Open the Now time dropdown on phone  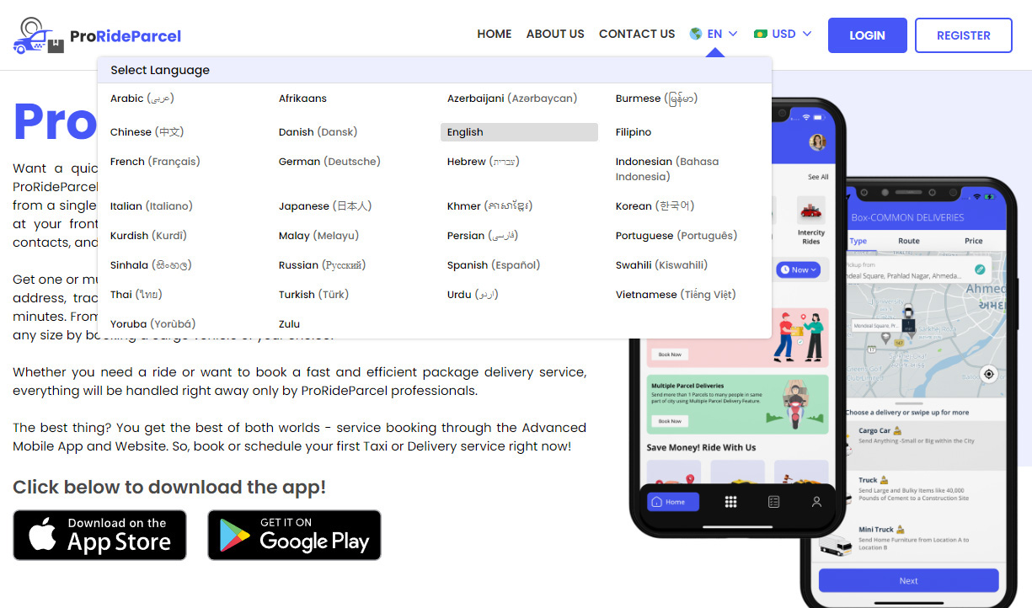(x=798, y=269)
